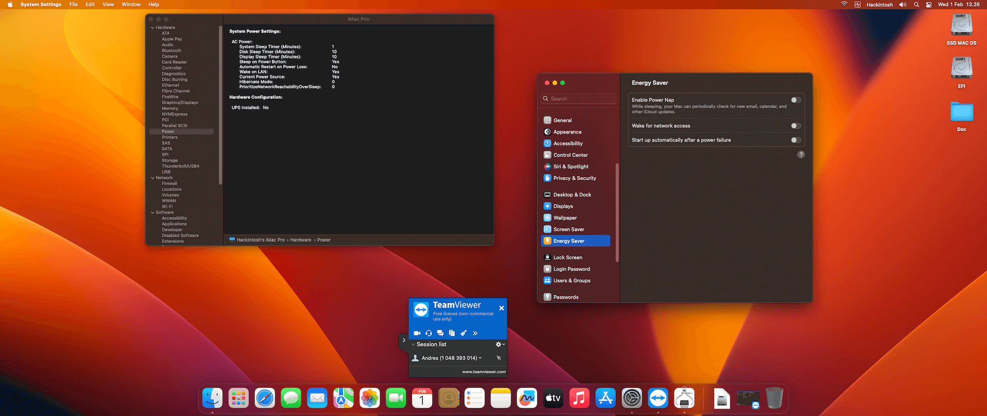Start video in the TeamViewer panel
The height and width of the screenshot is (416, 987).
pos(417,333)
